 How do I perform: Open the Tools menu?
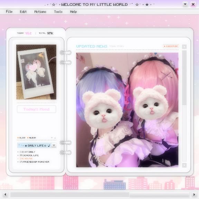click(x=58, y=12)
